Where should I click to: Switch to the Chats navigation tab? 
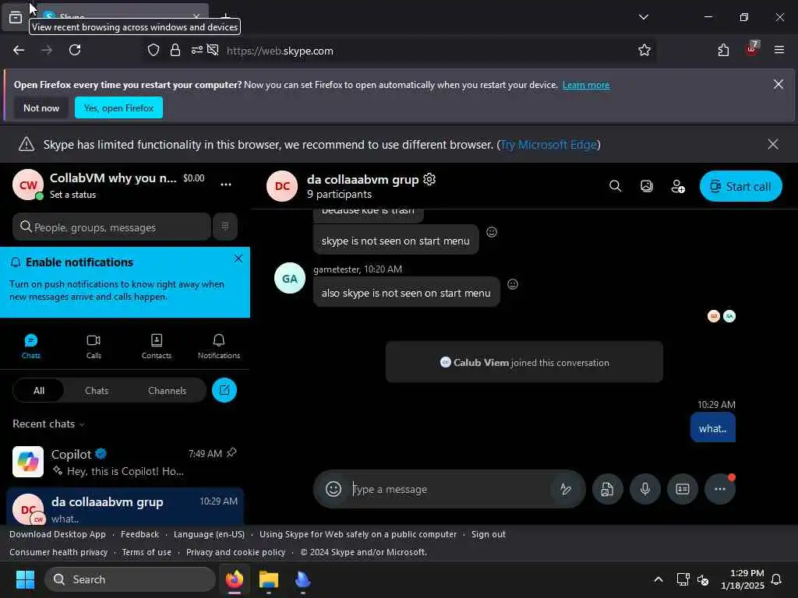[31, 346]
